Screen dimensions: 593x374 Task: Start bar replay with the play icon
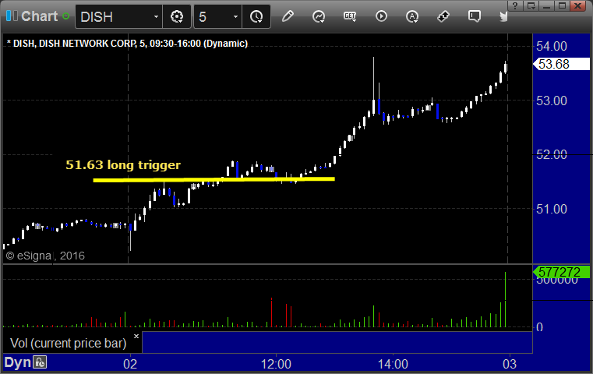point(381,16)
